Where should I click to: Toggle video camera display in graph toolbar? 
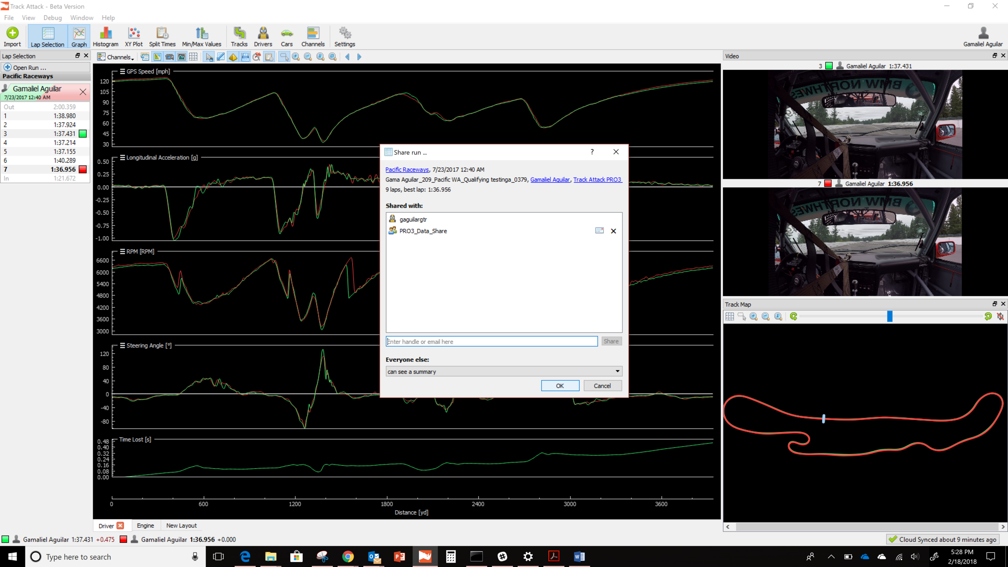click(x=170, y=57)
